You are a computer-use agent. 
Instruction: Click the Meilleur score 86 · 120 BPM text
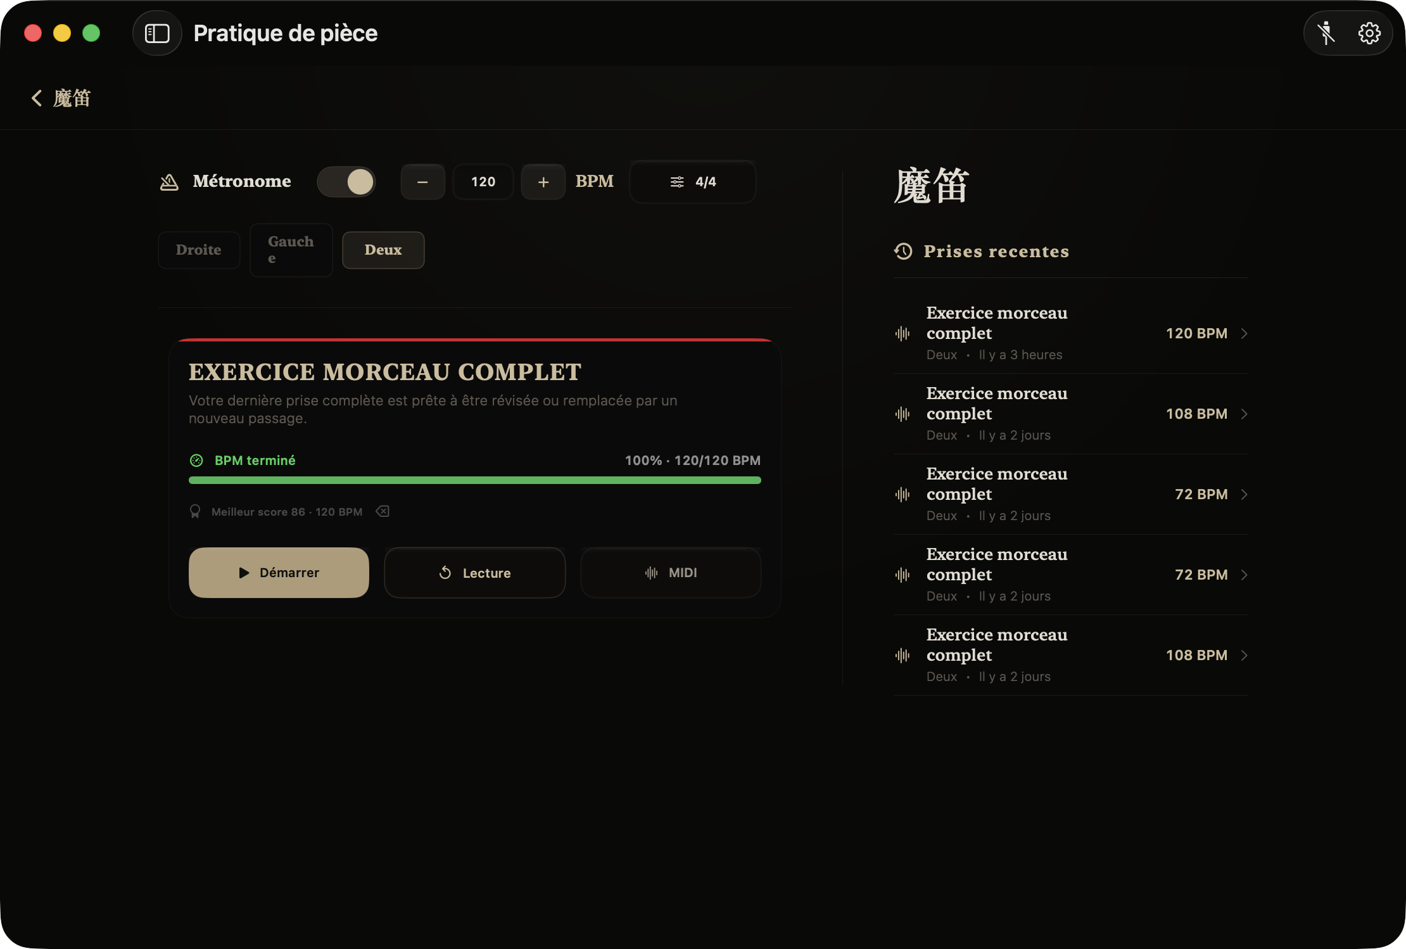(x=287, y=512)
